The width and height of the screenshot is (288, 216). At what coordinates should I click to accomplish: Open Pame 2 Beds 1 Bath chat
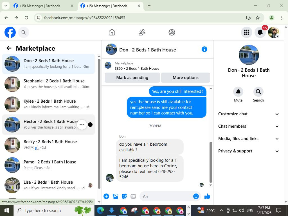(x=48, y=165)
